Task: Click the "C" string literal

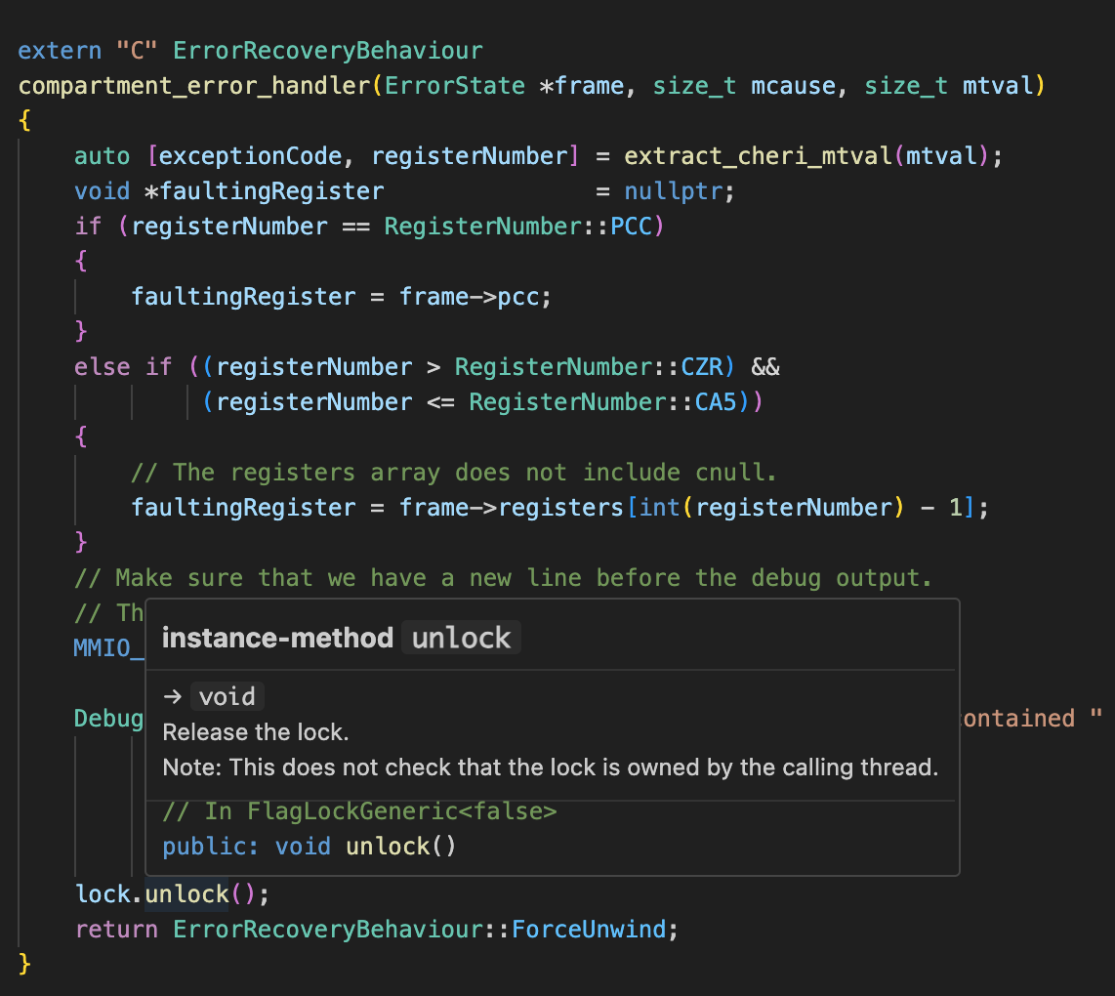Action: [137, 51]
